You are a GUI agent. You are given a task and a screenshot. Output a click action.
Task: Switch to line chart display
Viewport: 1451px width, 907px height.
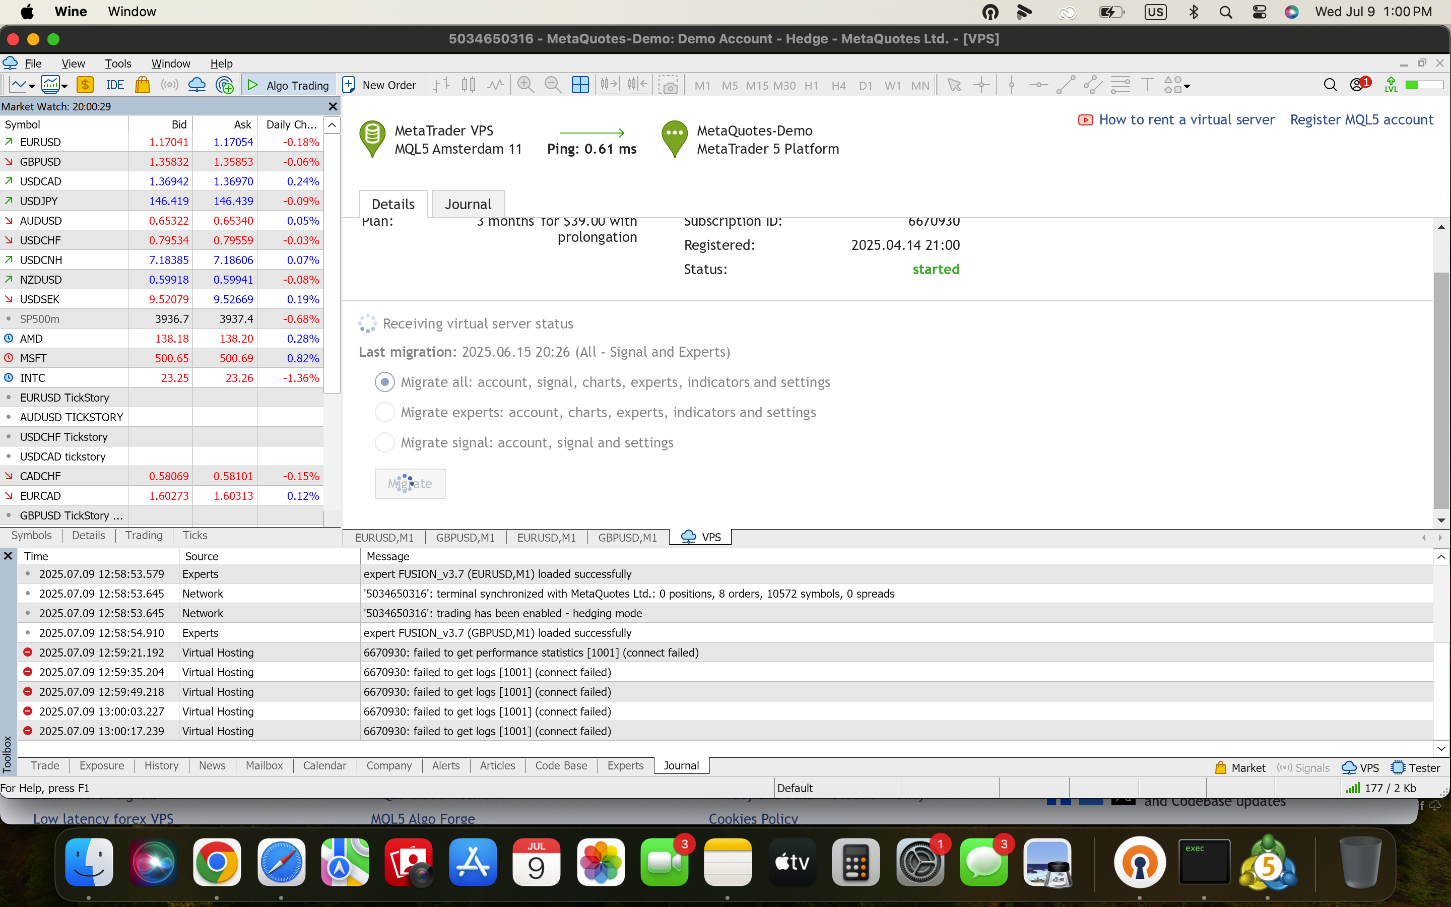pos(495,85)
